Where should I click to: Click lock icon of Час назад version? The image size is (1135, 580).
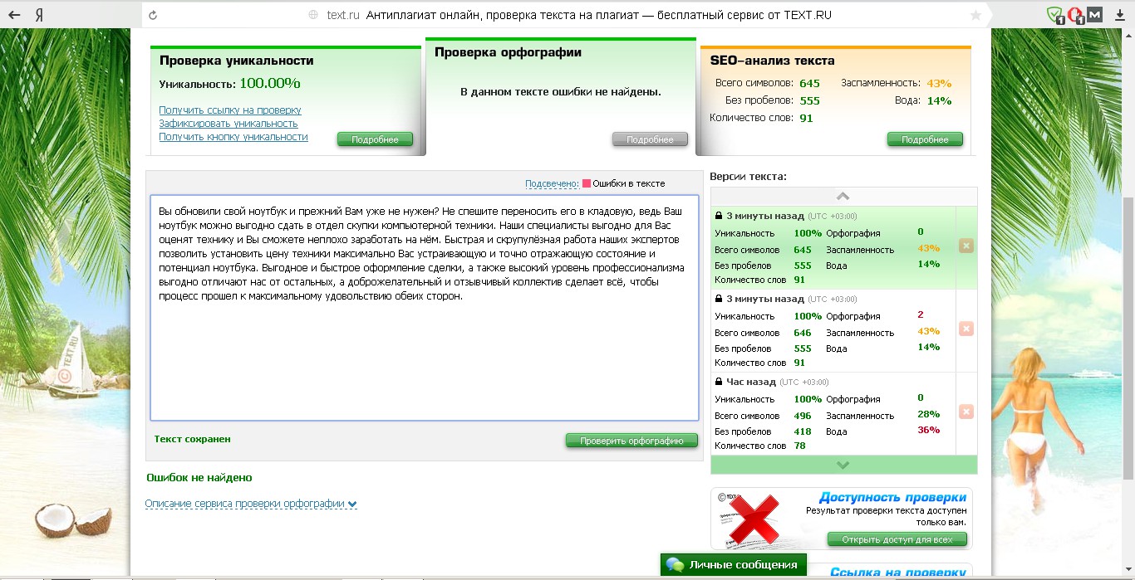(719, 382)
